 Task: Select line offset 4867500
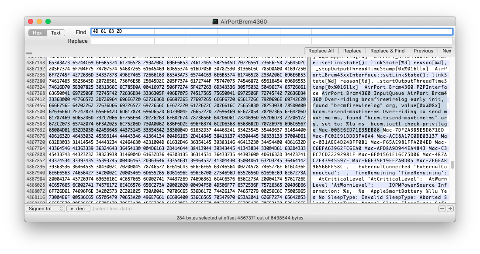(35, 111)
